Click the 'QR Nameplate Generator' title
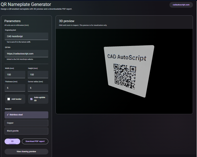The width and height of the screenshot is (197, 157). click(26, 4)
